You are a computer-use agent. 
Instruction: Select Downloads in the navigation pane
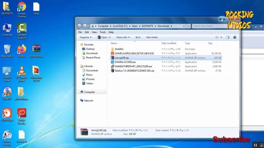point(90,53)
